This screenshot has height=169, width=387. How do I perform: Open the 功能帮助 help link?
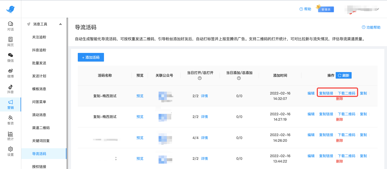coord(371,27)
